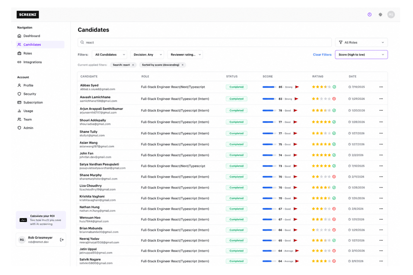Open candidate Brian Mabunda
Screen dimensions: 413x275
[91, 228]
